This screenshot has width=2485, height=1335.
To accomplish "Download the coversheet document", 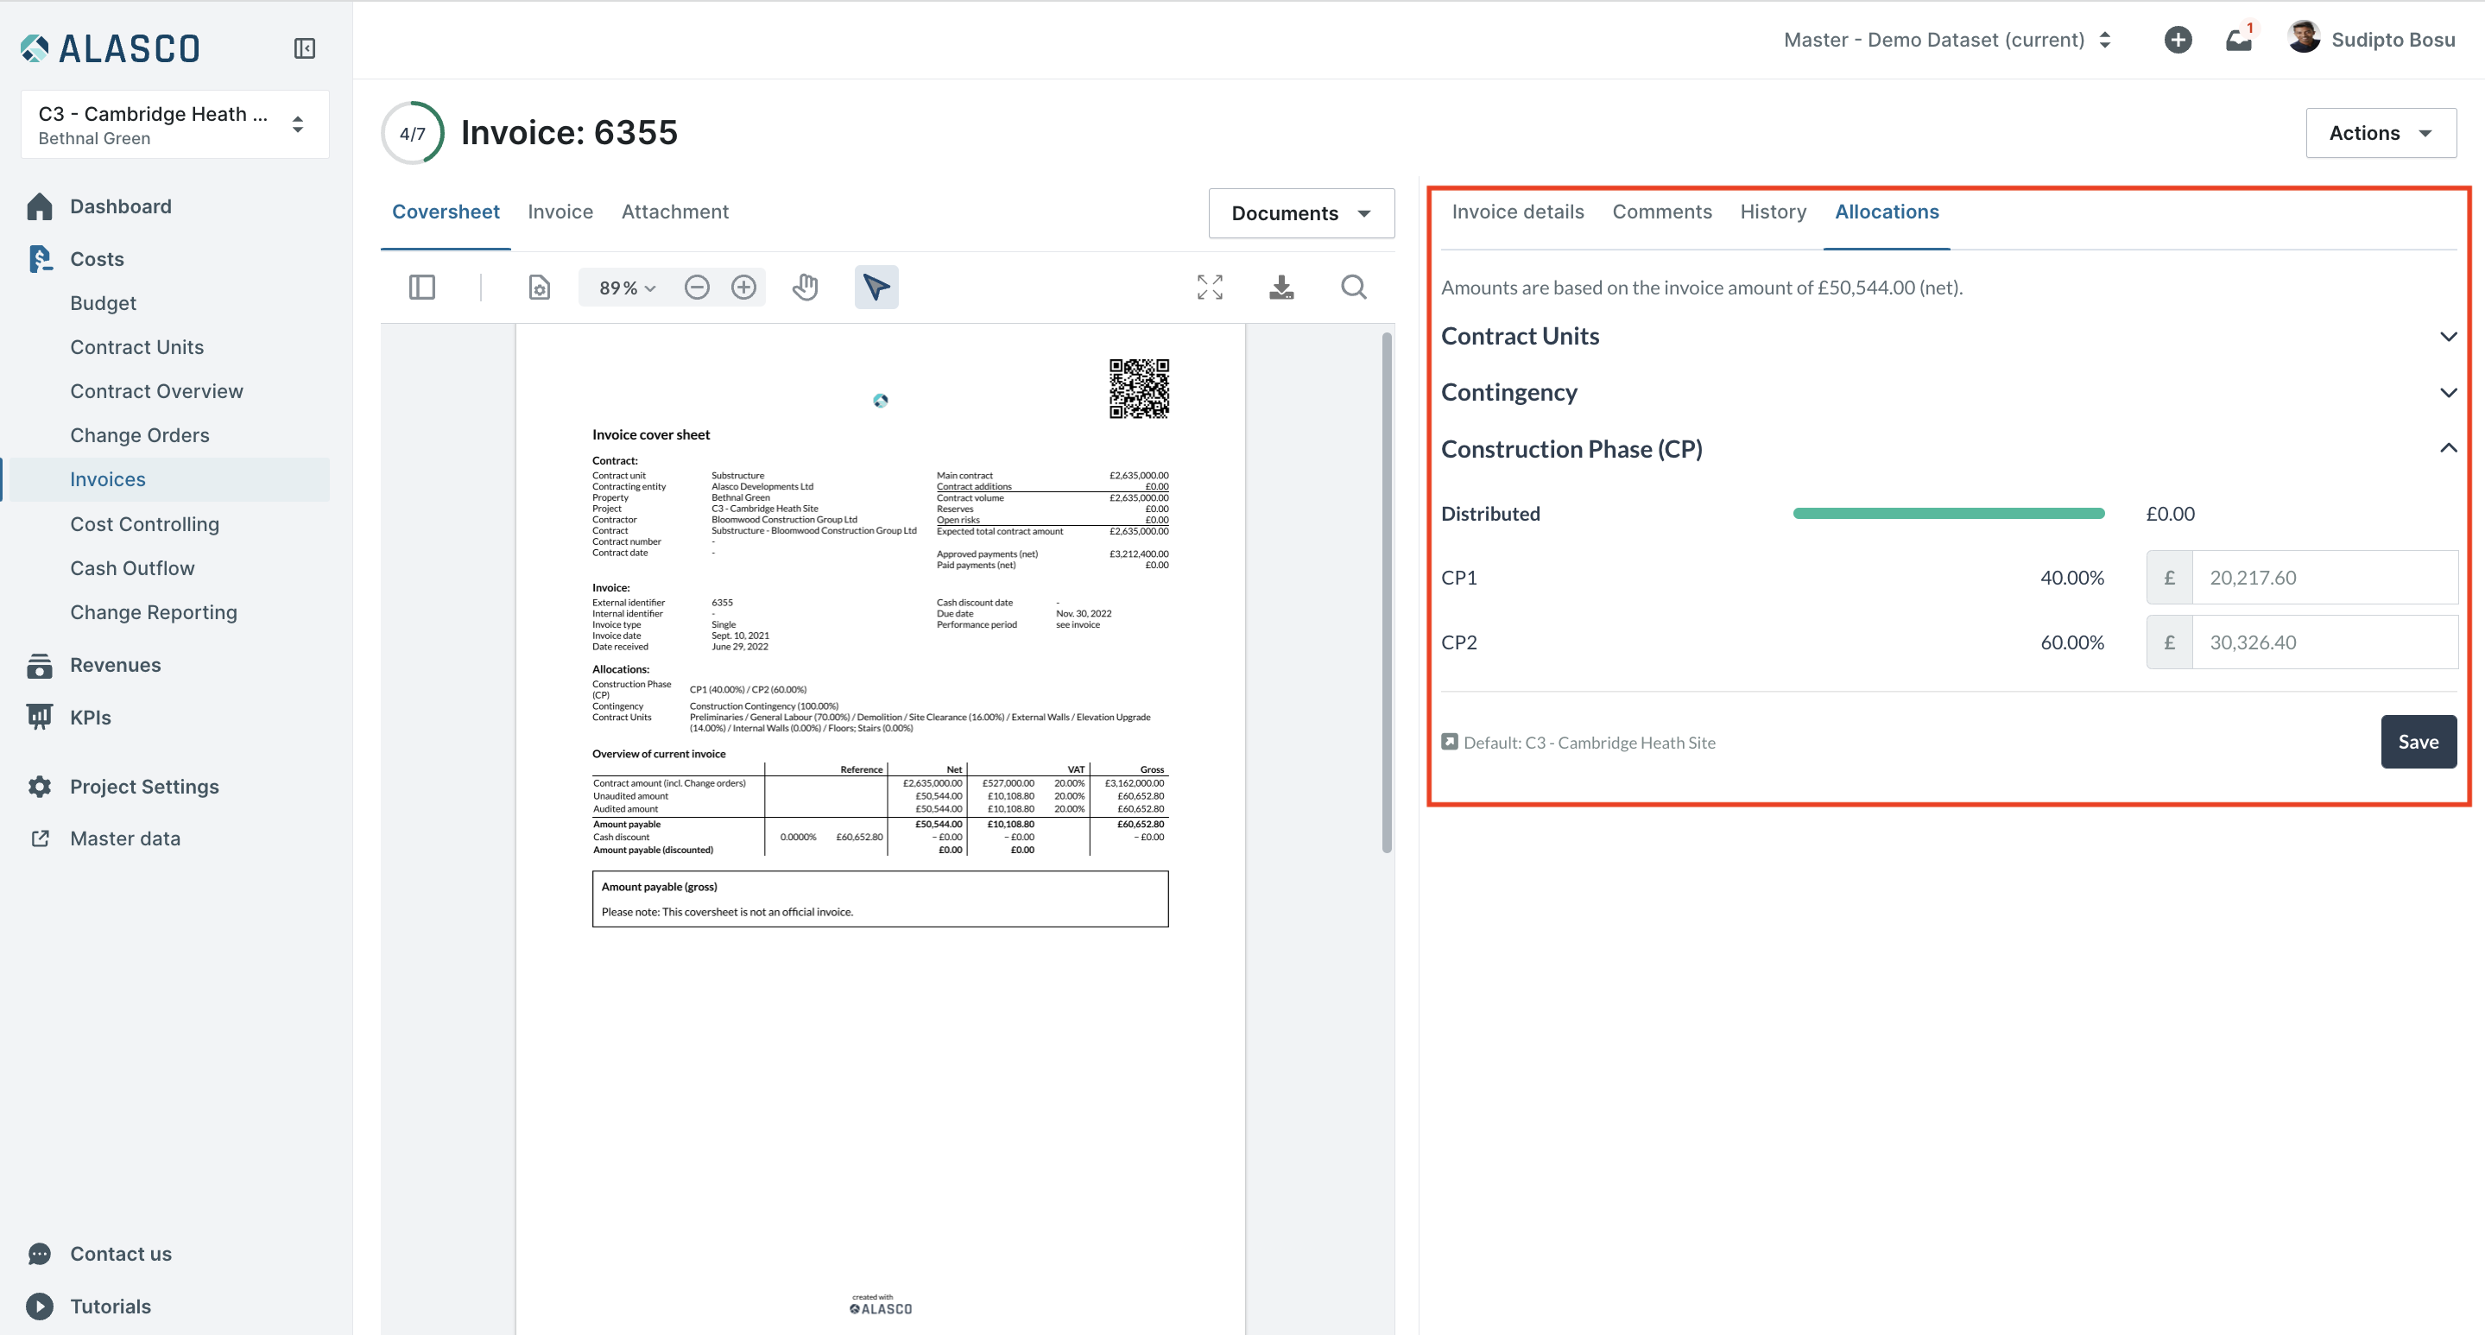I will [1281, 288].
